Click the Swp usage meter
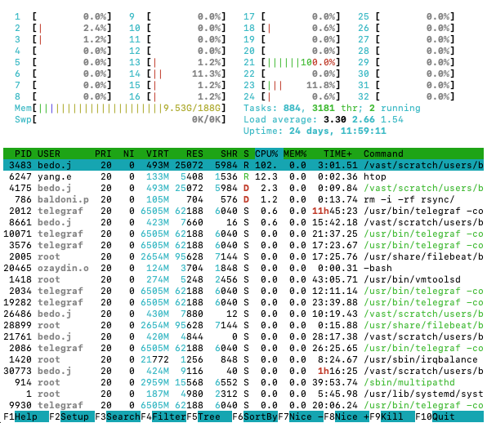Screen dimensions: 487x423 pyautogui.click(x=120, y=119)
